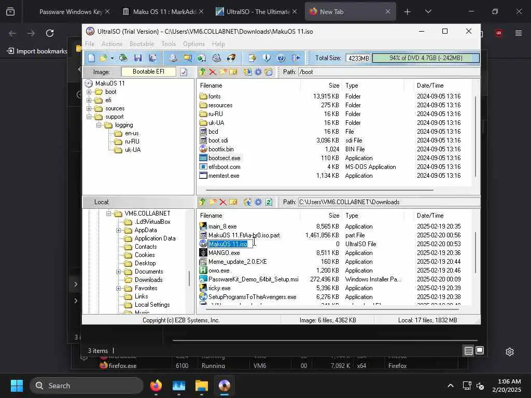Open the Options menu
531x398 pixels.
click(194, 44)
